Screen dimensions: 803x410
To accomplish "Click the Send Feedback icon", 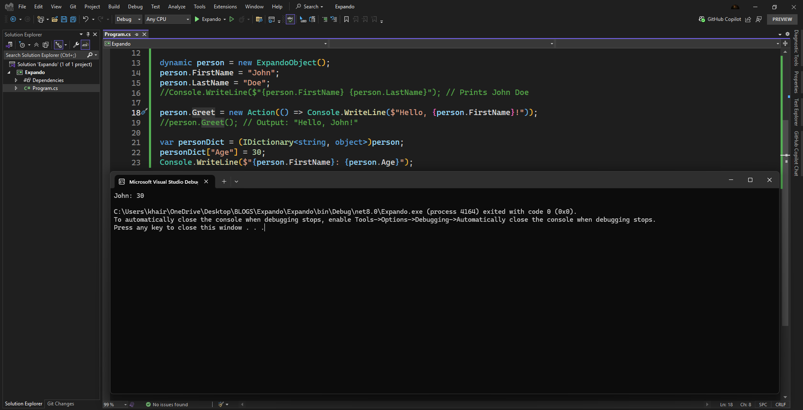I will [x=759, y=19].
